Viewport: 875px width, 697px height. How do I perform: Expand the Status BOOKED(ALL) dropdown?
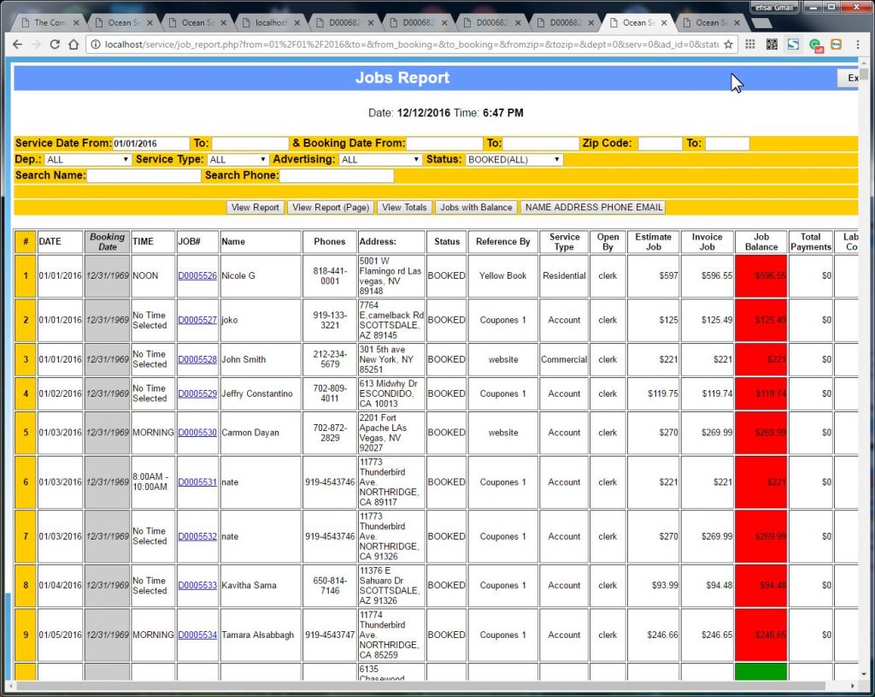point(514,160)
